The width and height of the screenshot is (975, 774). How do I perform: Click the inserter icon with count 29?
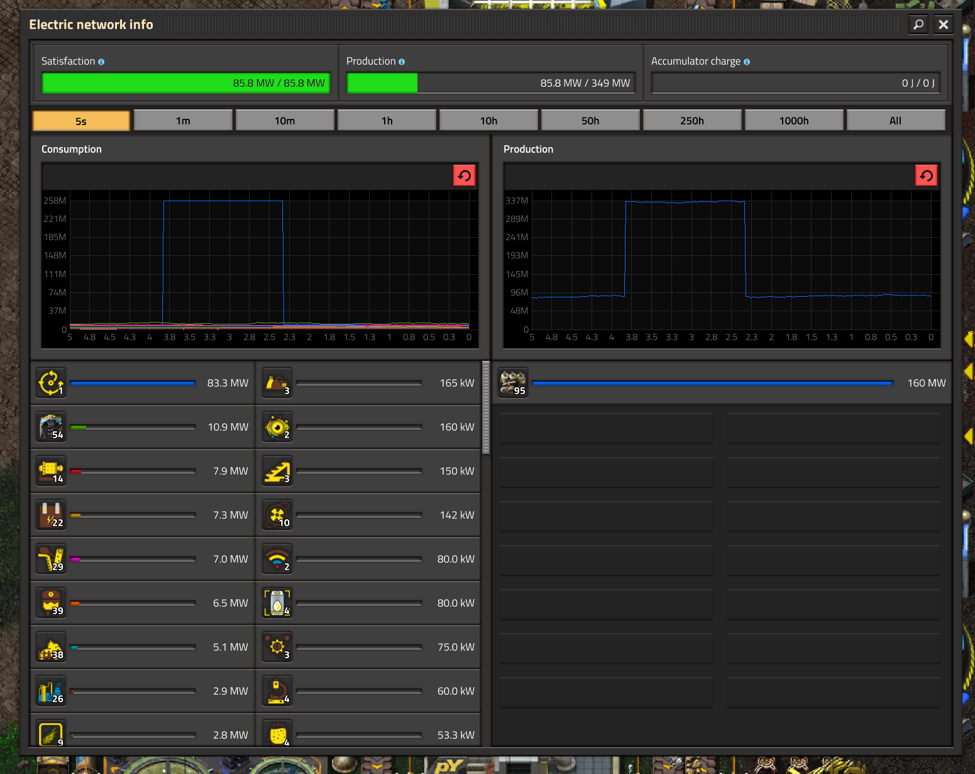point(51,558)
